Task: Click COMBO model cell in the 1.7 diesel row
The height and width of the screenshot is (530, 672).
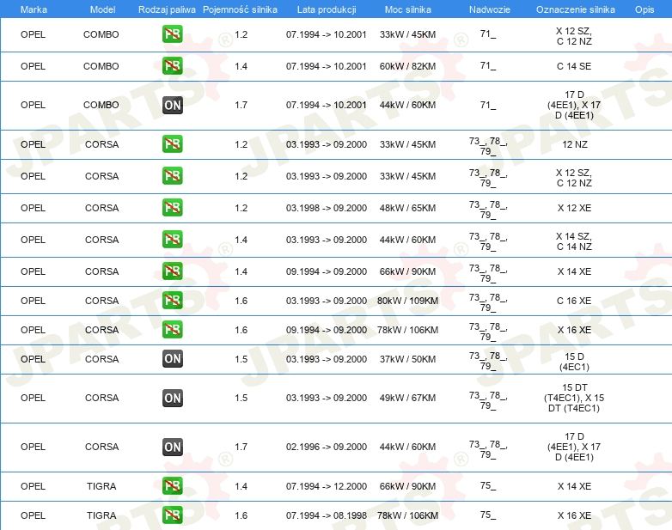Action: click(x=101, y=105)
